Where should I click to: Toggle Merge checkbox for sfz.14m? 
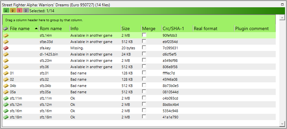[x=144, y=35]
